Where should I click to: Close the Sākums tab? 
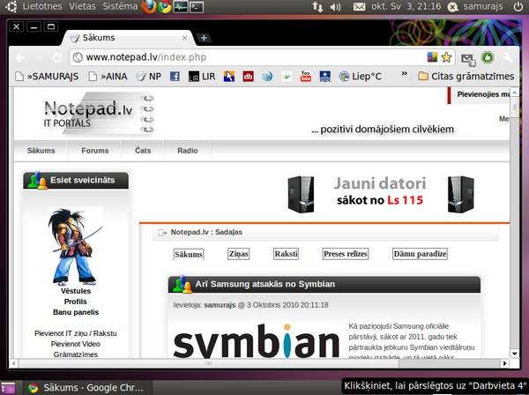pos(184,38)
